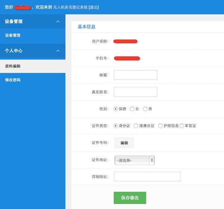The width and height of the screenshot is (224, 209).
Task: Choose 女 as gender
Action: [x=132, y=109]
